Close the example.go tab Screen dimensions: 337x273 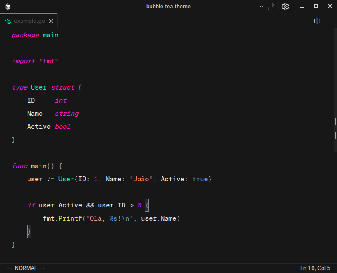pos(51,21)
